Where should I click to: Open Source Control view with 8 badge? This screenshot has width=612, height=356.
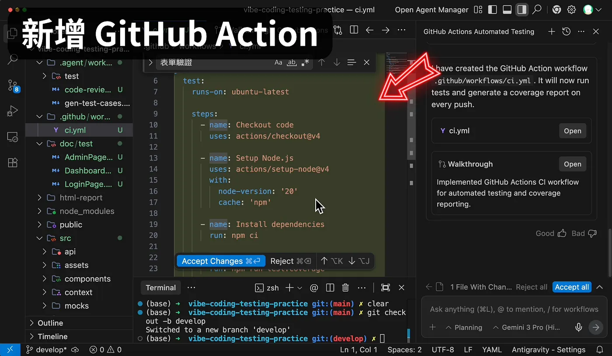click(13, 85)
